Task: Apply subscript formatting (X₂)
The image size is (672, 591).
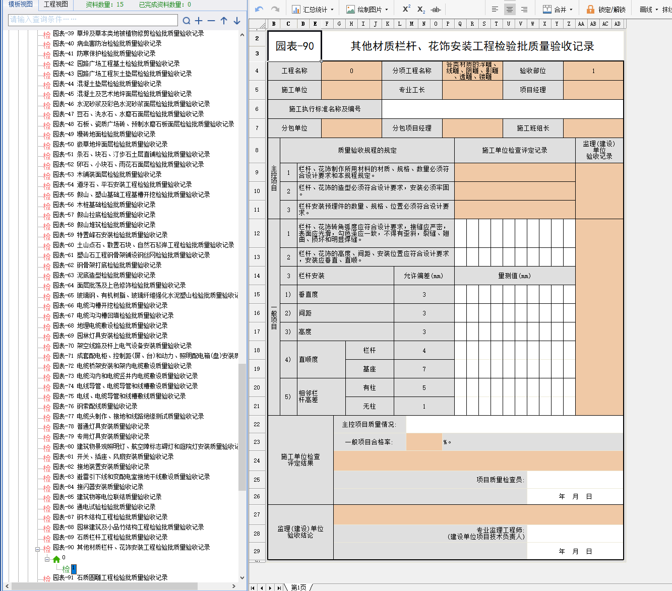Action: coord(421,9)
